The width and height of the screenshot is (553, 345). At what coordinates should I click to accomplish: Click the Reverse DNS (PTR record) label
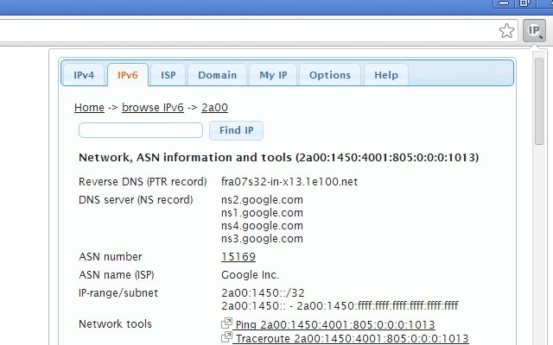point(143,182)
